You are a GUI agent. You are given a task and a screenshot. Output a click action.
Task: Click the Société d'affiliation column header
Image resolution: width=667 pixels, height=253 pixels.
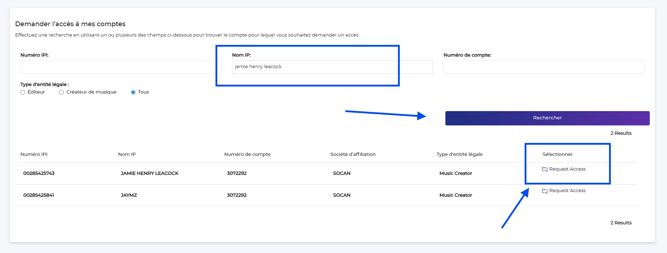tap(353, 154)
